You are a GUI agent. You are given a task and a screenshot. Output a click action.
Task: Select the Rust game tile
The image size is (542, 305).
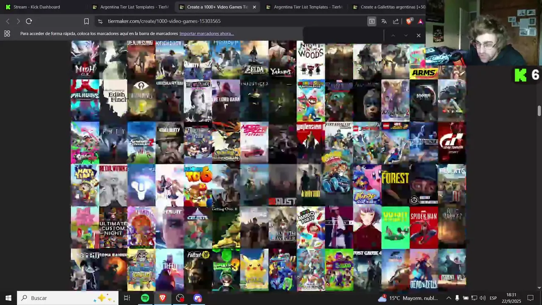coord(282,185)
